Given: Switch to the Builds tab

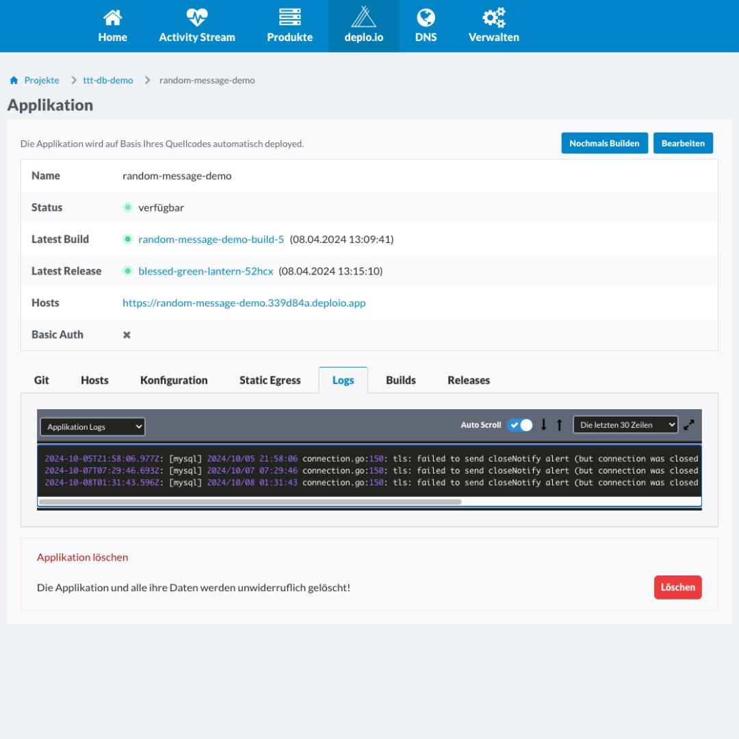Looking at the screenshot, I should 400,380.
